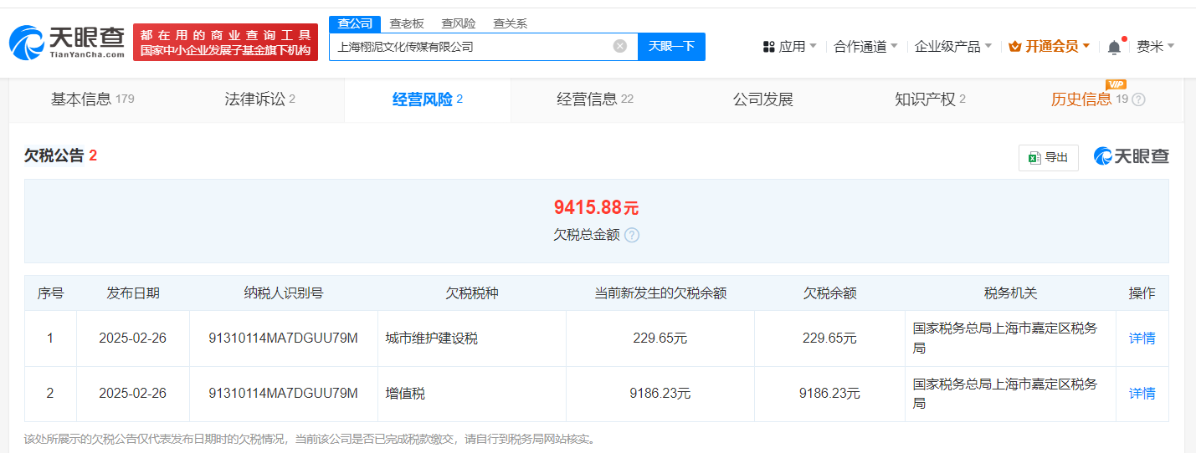Open the 经营信息 tab
The height and width of the screenshot is (453, 1196).
(x=595, y=99)
